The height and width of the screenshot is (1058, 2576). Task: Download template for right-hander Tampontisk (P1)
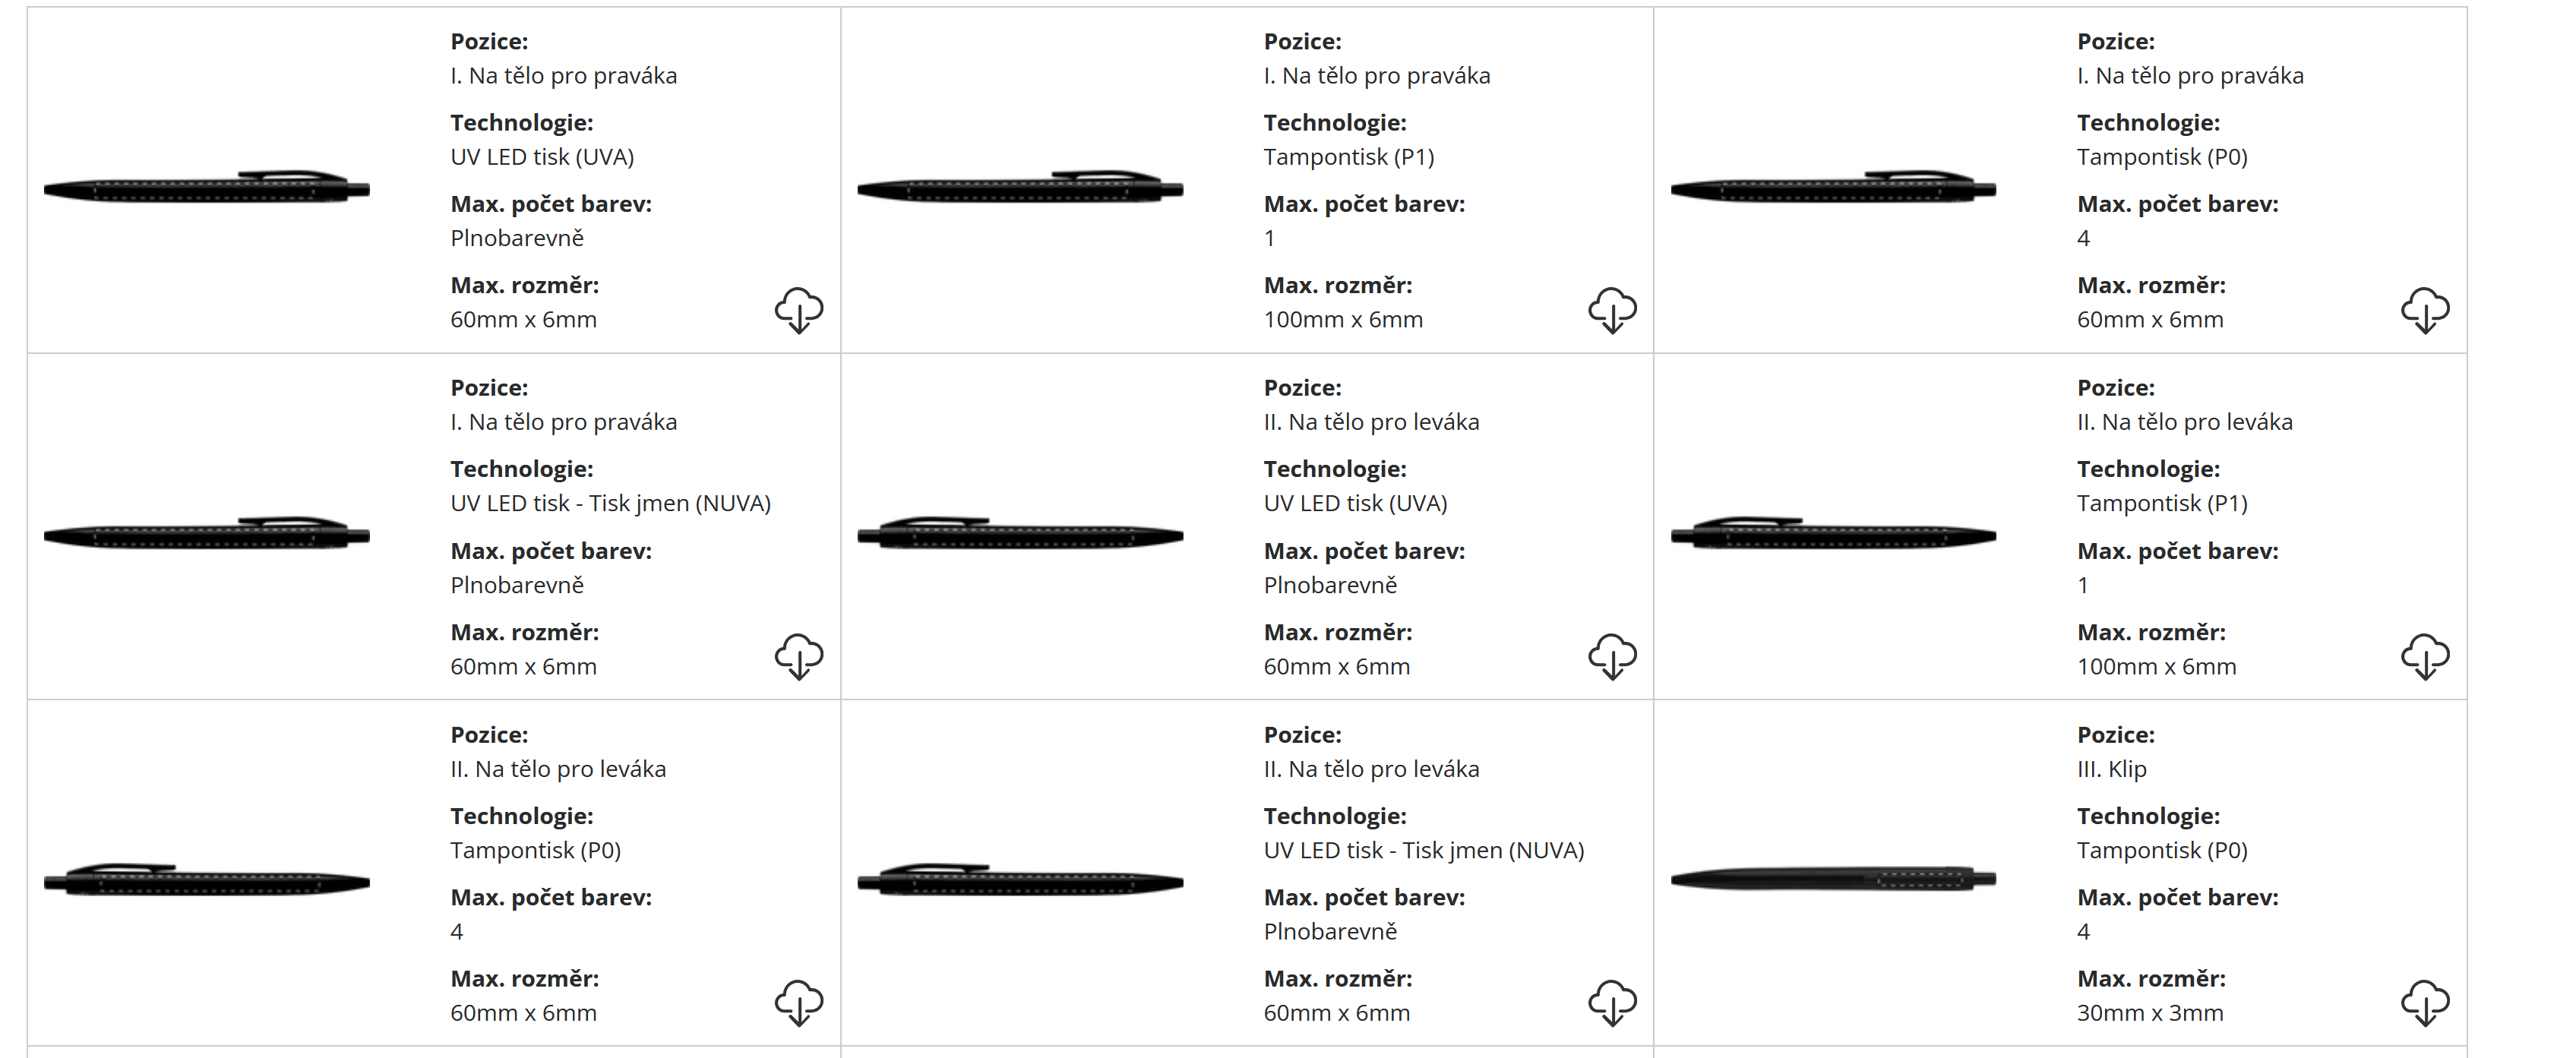click(x=1612, y=310)
